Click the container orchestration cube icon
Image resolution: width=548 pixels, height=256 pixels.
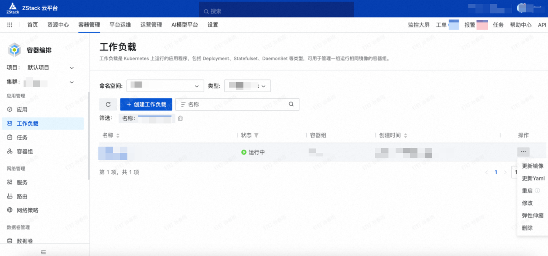click(14, 50)
